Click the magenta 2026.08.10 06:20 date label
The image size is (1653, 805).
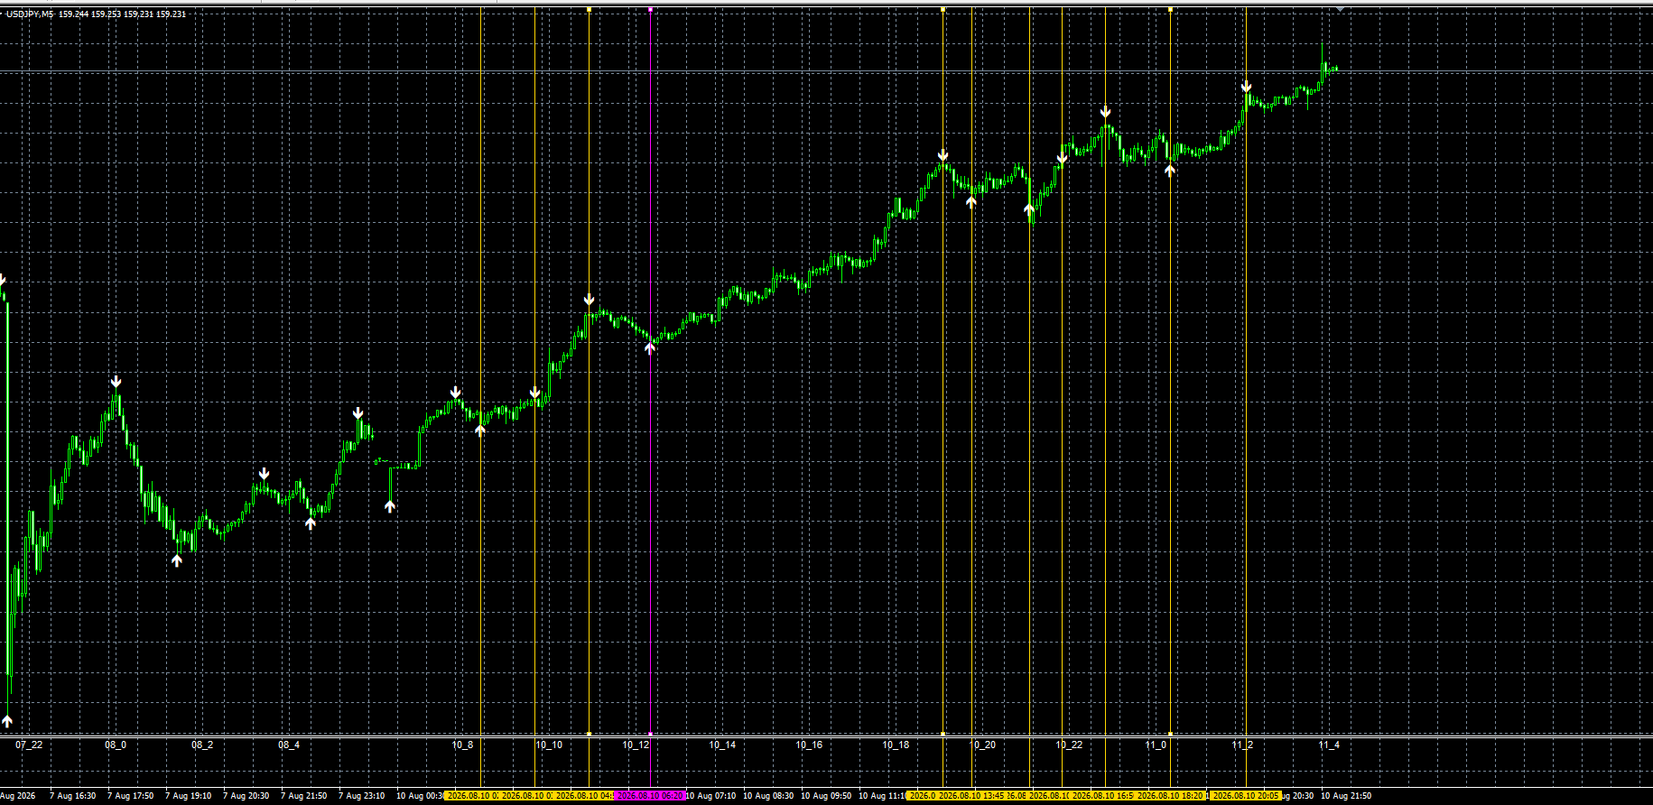tap(650, 796)
